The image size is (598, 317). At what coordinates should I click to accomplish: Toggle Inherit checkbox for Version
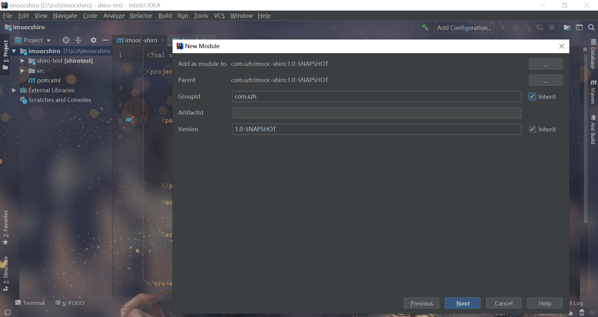[x=532, y=129]
